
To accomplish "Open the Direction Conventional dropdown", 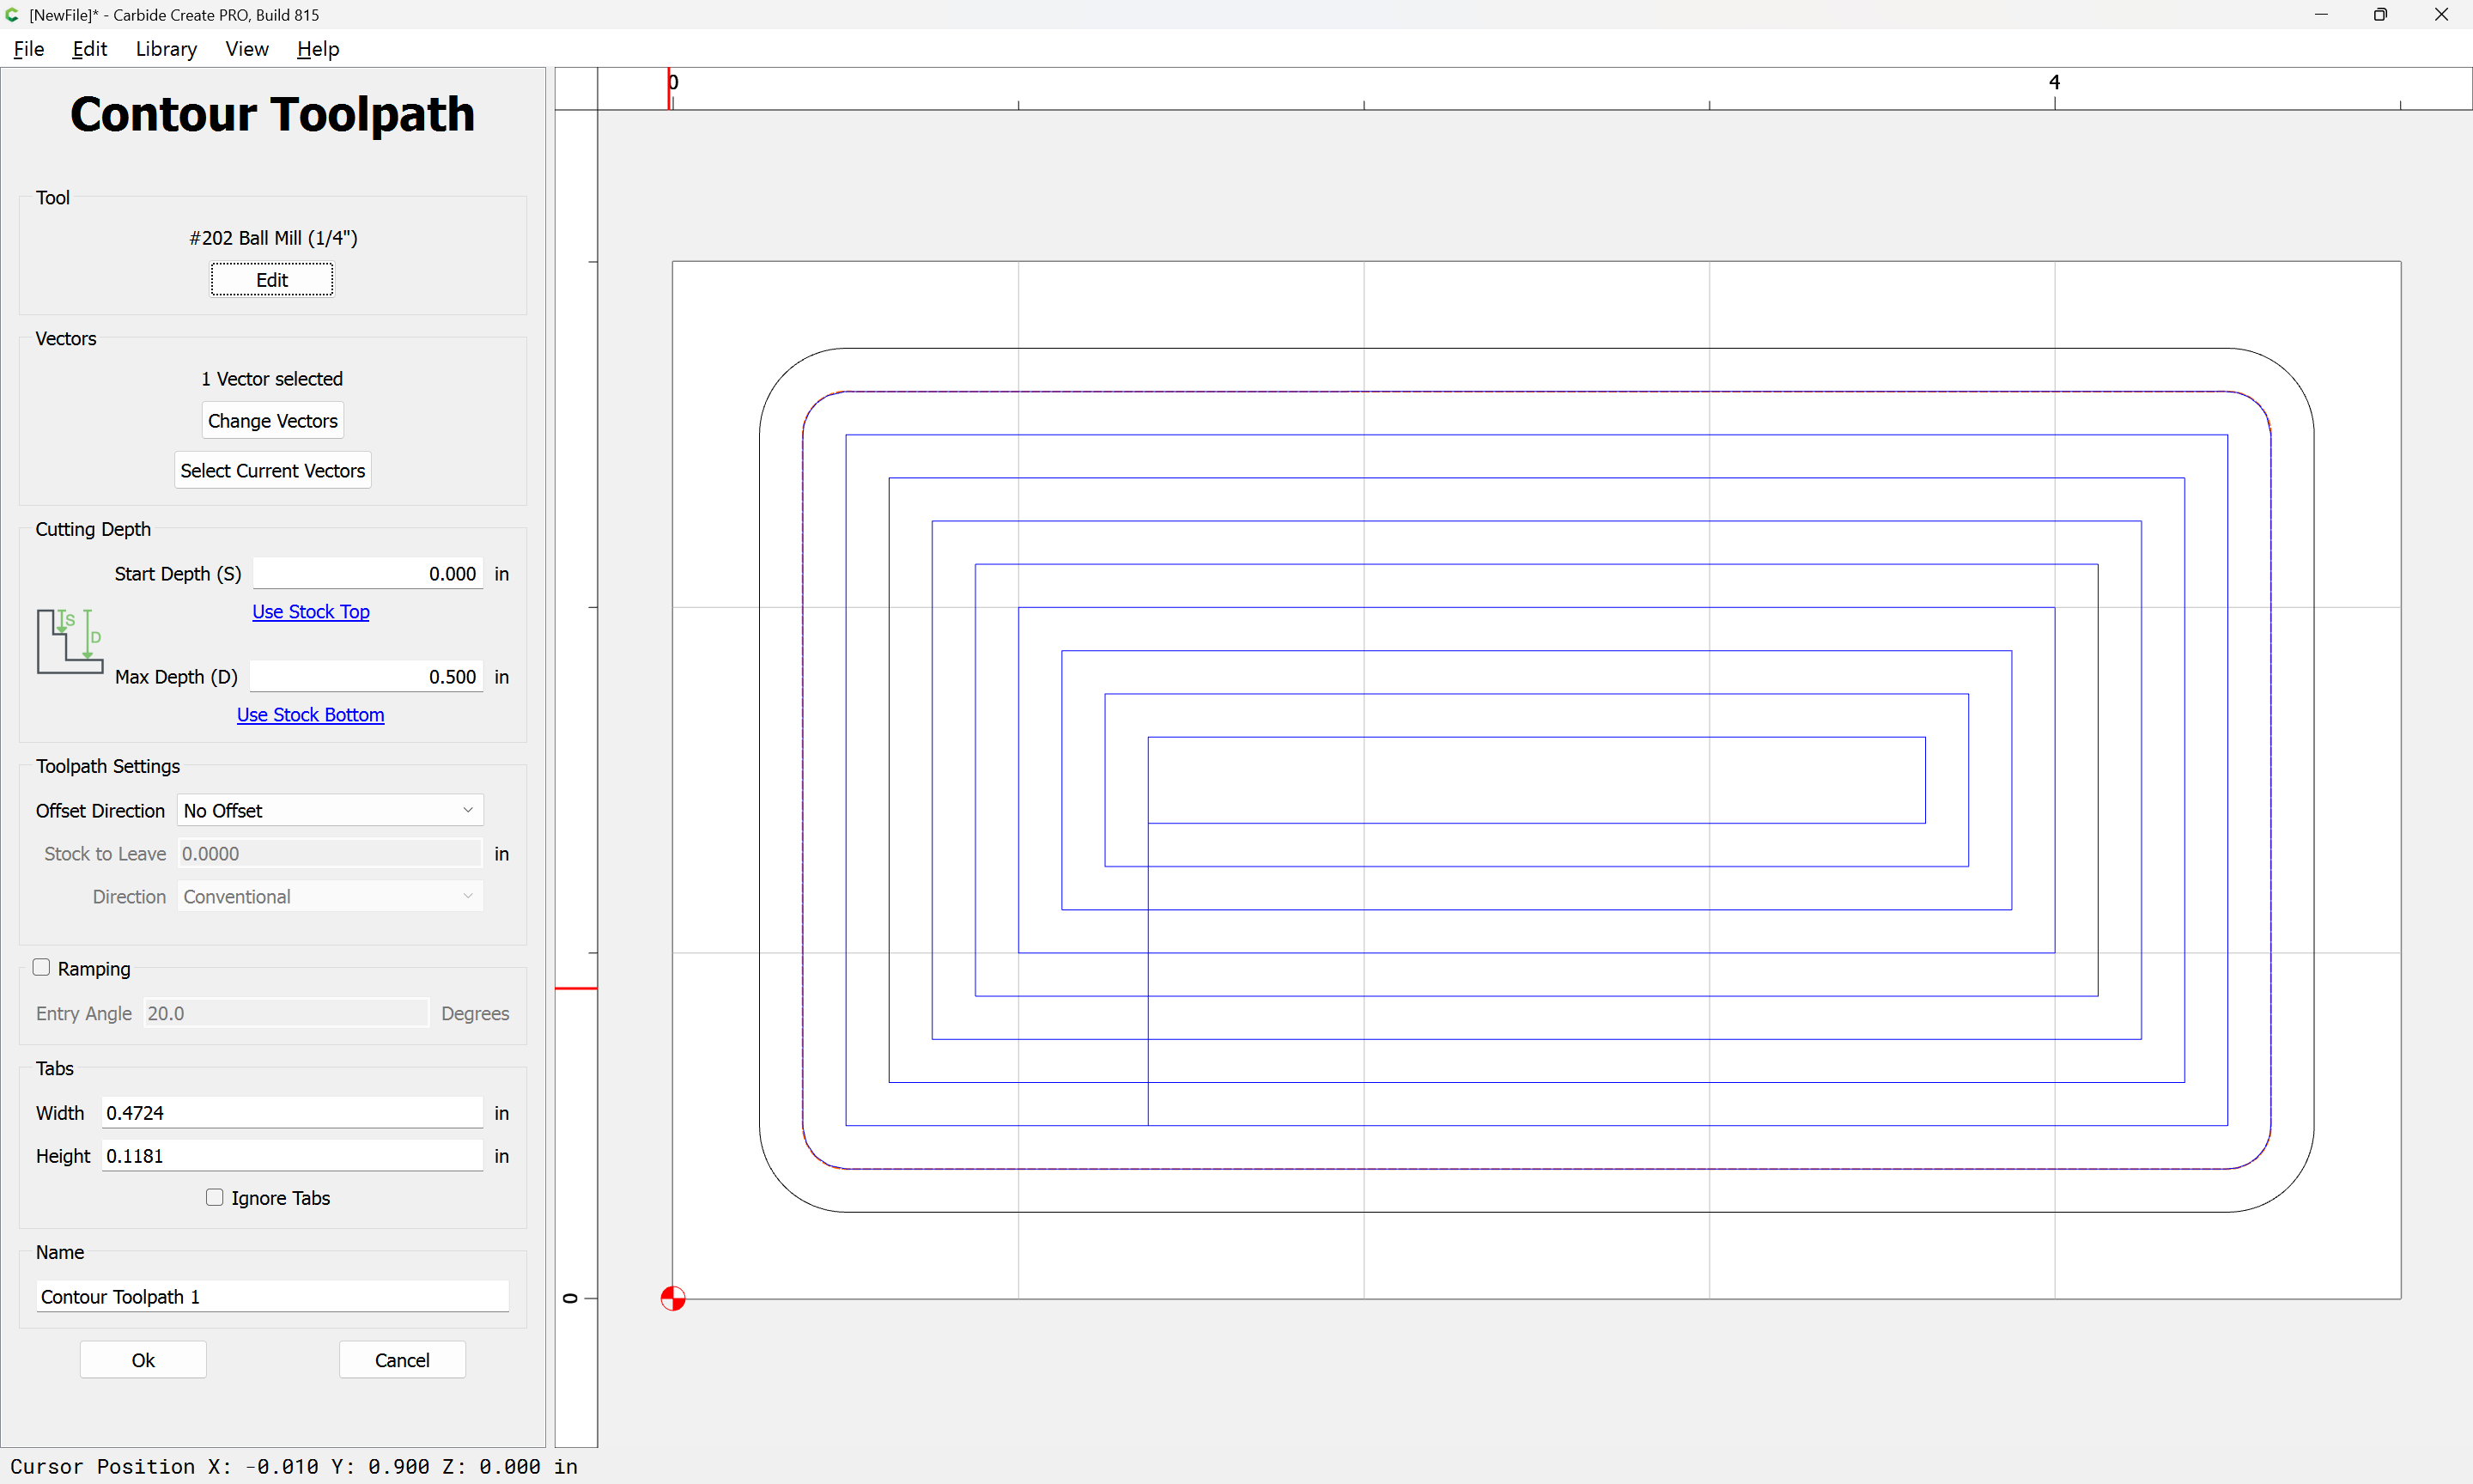I will 330,896.
